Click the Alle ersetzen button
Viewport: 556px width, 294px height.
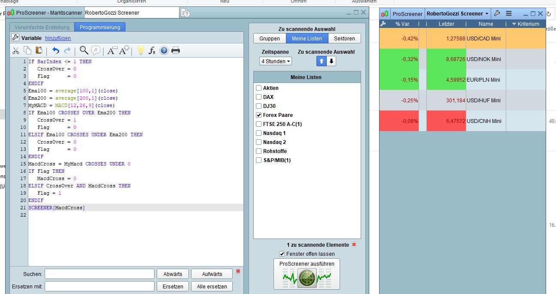coord(212,286)
